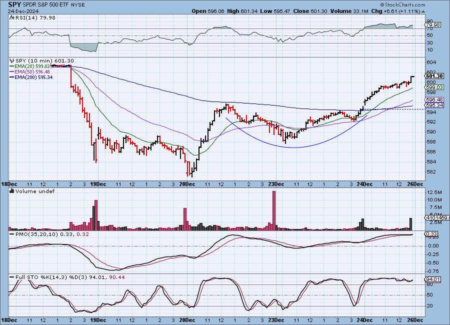The height and width of the screenshot is (325, 450).
Task: Click the High 601.34 value
Action: click(242, 11)
